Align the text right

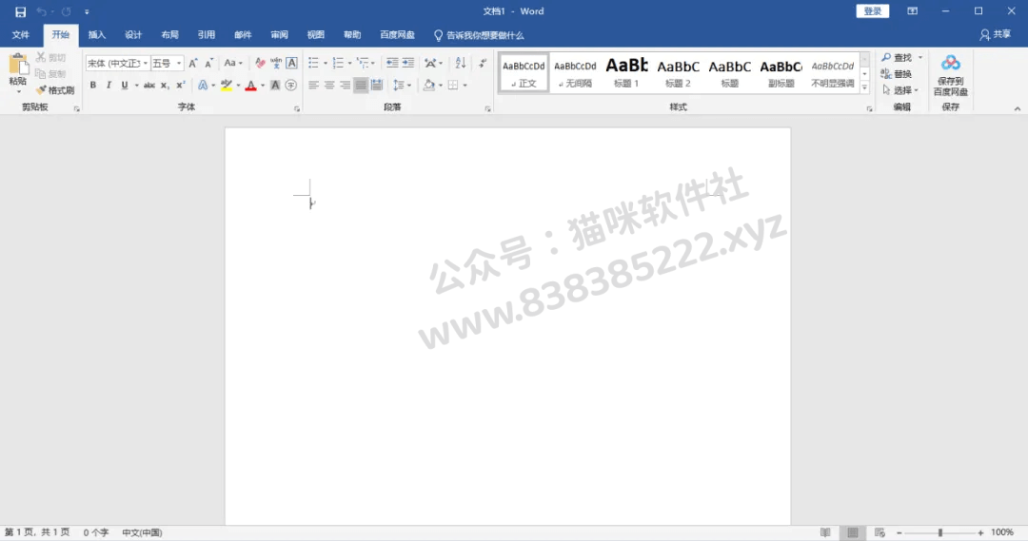tap(345, 86)
